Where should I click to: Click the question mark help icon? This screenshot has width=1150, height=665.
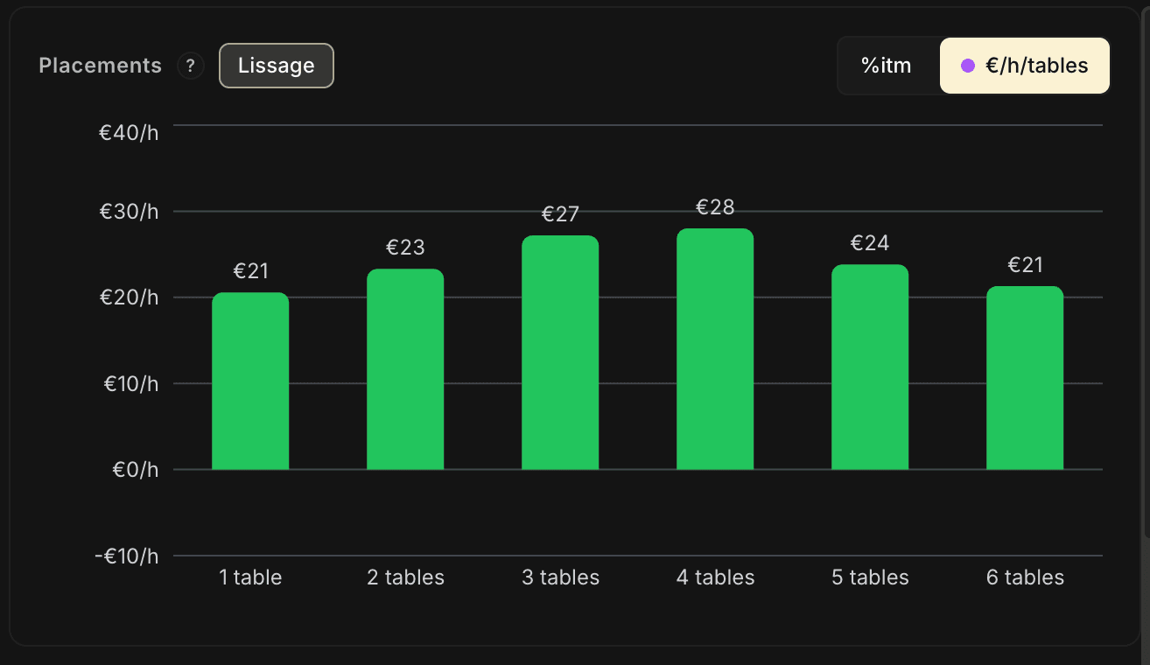pos(190,66)
